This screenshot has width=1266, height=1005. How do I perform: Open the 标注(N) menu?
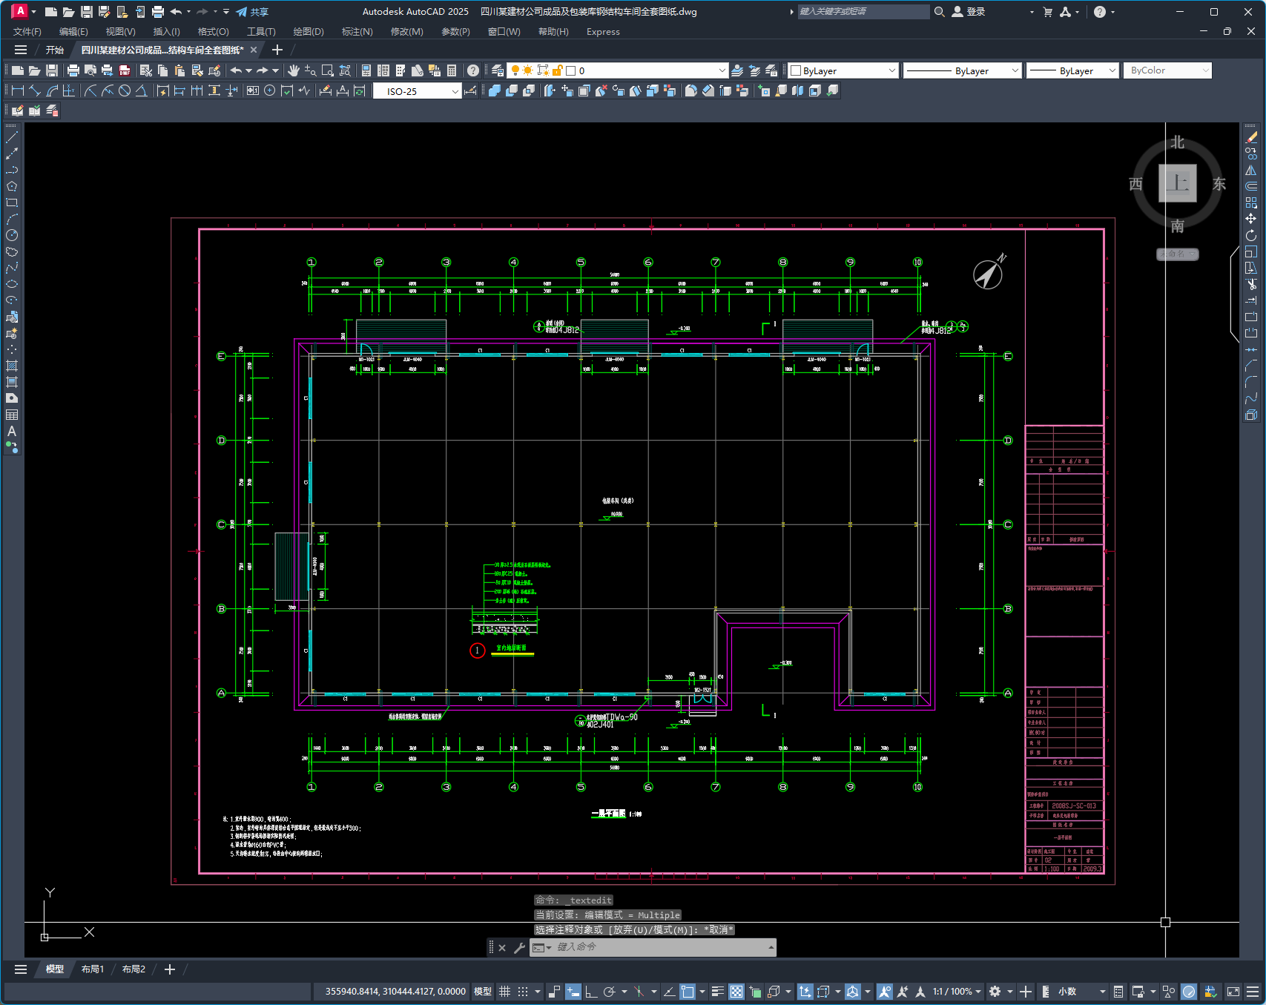click(x=357, y=32)
